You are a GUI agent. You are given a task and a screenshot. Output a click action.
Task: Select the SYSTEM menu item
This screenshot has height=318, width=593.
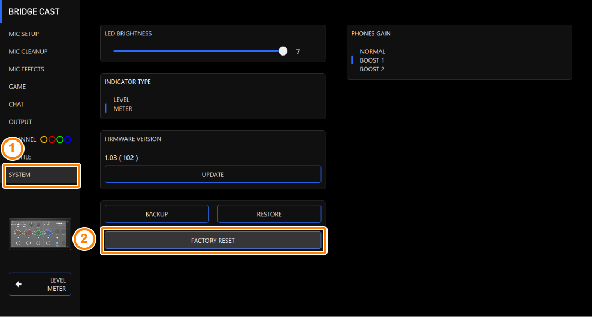click(41, 175)
